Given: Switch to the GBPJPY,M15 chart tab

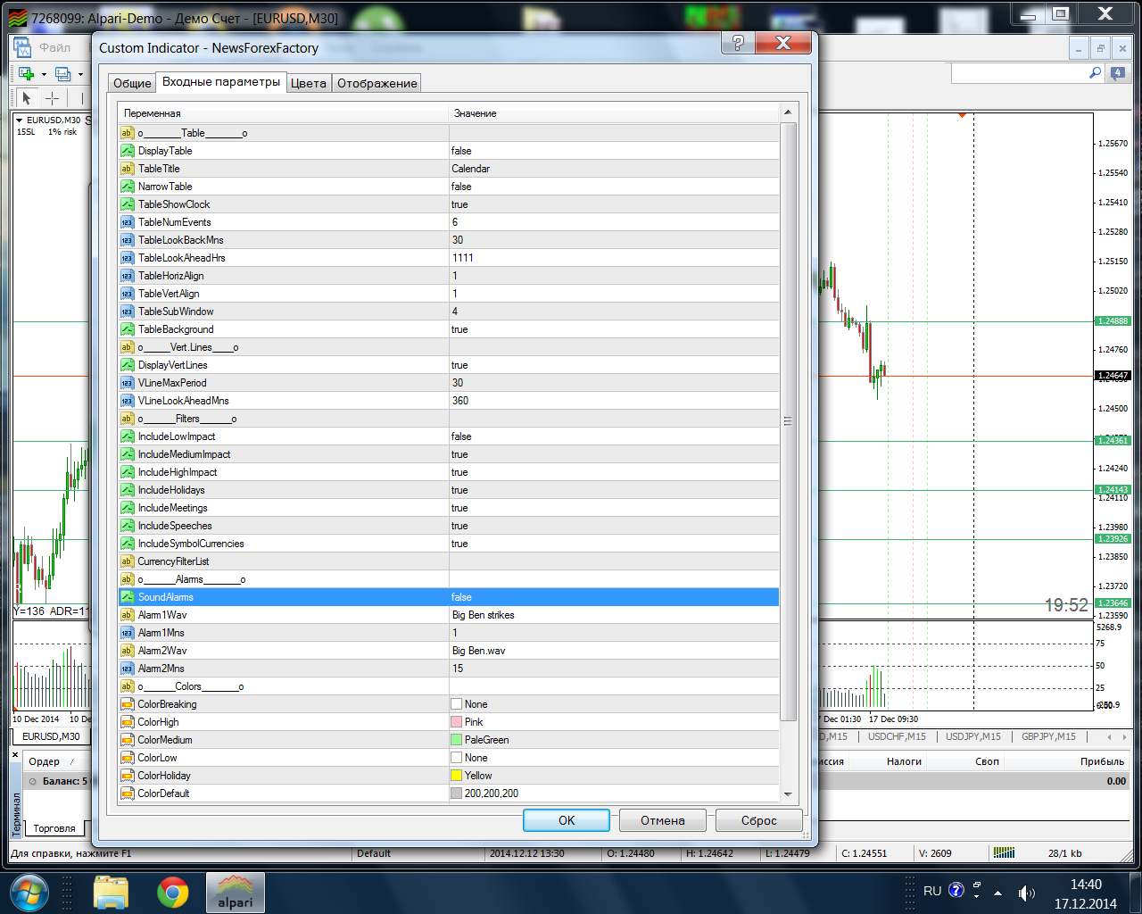Looking at the screenshot, I should [x=1048, y=737].
